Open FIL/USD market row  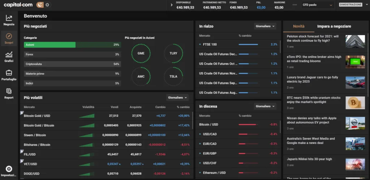pyautogui.click(x=106, y=154)
